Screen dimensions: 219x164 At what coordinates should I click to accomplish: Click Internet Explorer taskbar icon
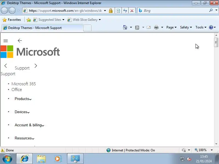[x=24, y=159]
